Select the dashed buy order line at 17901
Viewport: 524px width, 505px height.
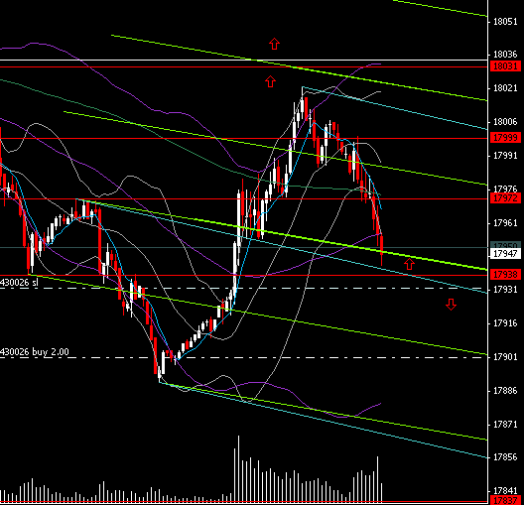tap(243, 358)
